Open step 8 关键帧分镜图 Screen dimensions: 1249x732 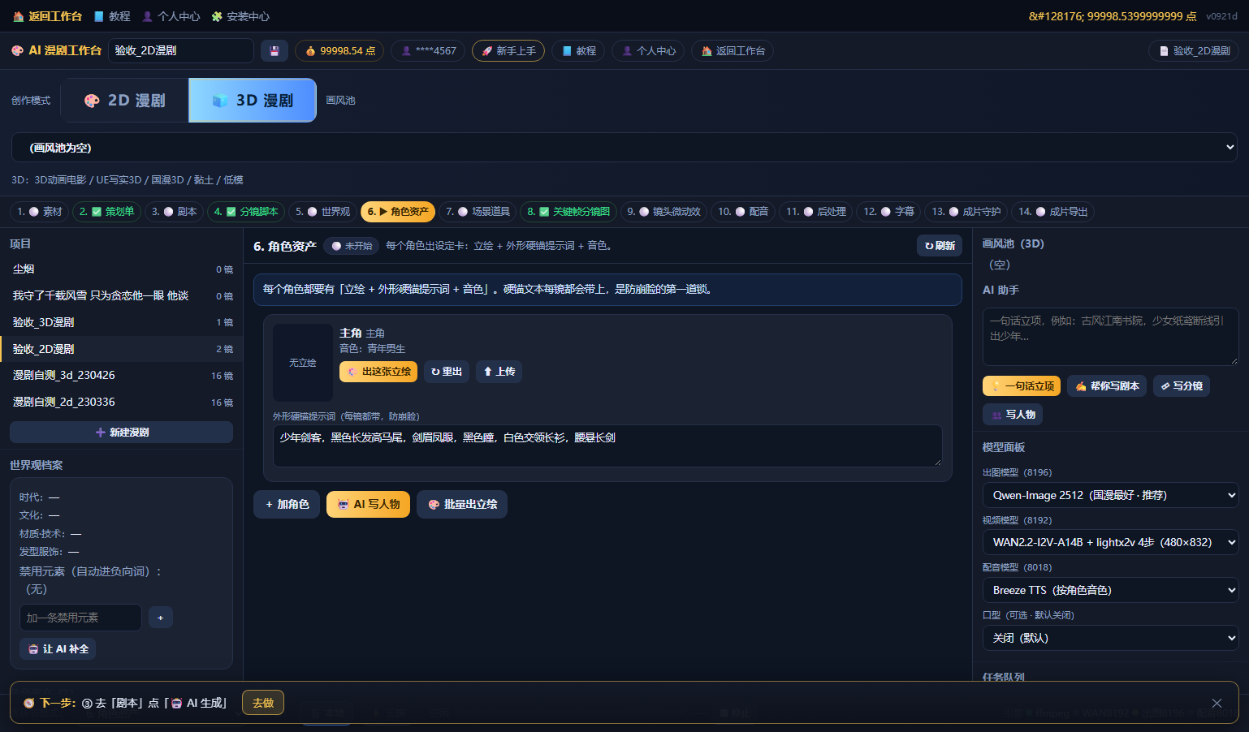coord(568,212)
